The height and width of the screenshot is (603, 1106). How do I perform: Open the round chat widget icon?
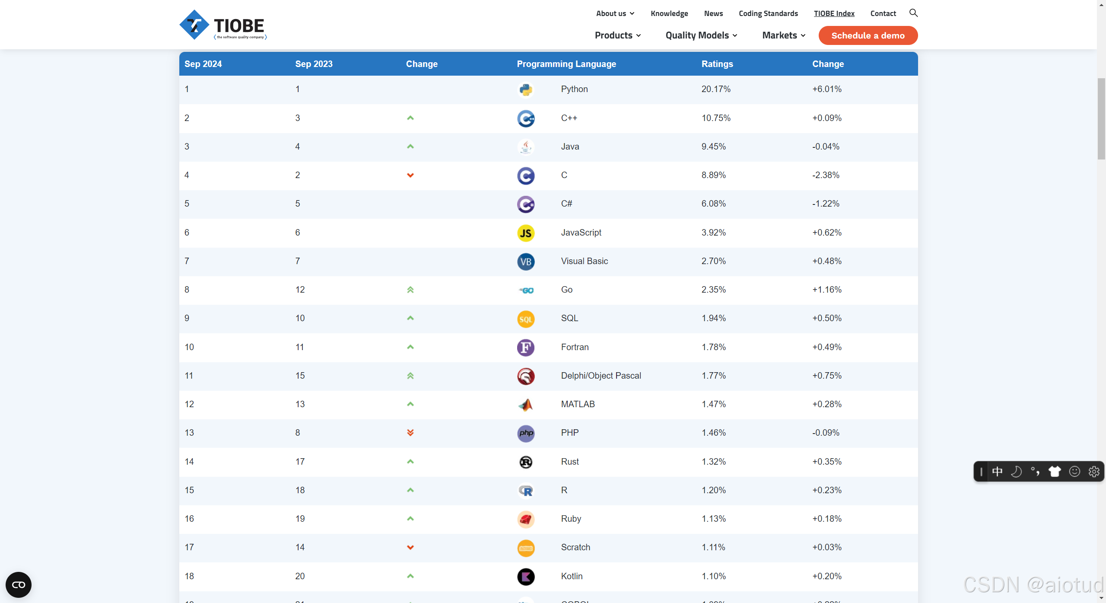pos(19,585)
